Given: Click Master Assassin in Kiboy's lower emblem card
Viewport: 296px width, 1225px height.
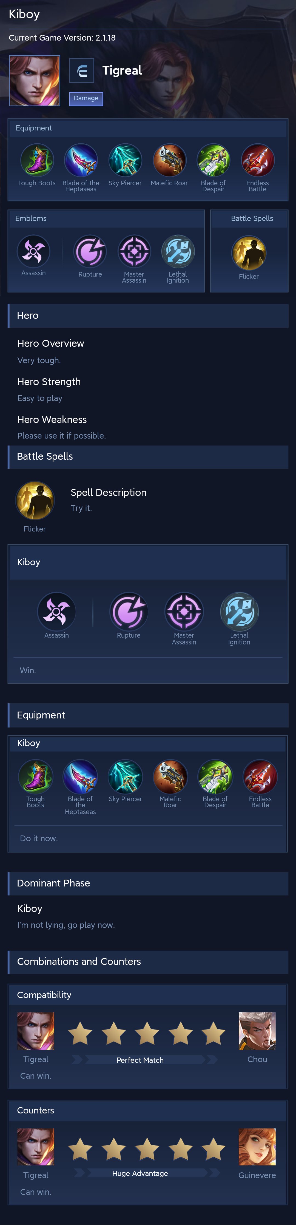Looking at the screenshot, I should coord(184,611).
